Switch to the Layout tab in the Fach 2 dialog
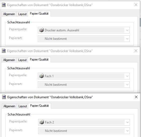The image size is (141, 137). [22, 106]
